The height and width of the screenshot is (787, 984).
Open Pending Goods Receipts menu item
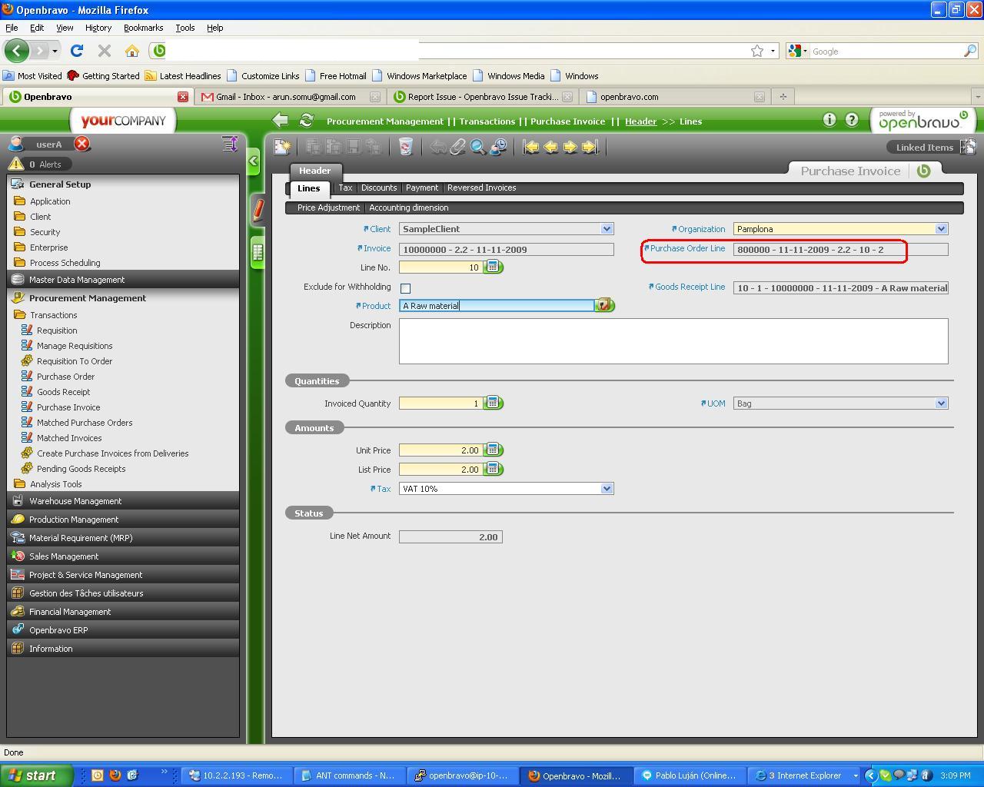click(81, 469)
